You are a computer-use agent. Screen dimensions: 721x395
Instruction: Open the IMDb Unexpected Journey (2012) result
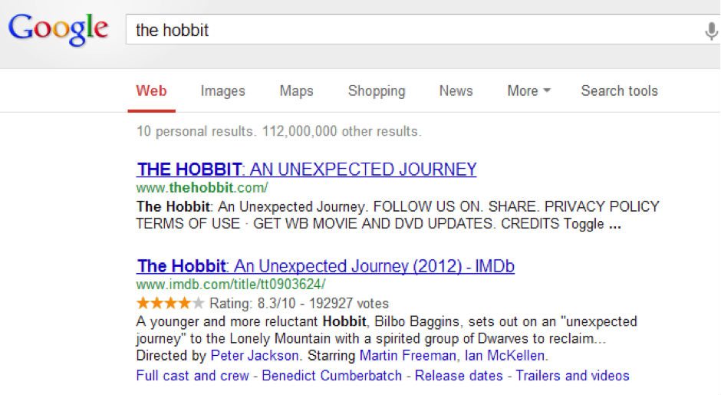325,266
